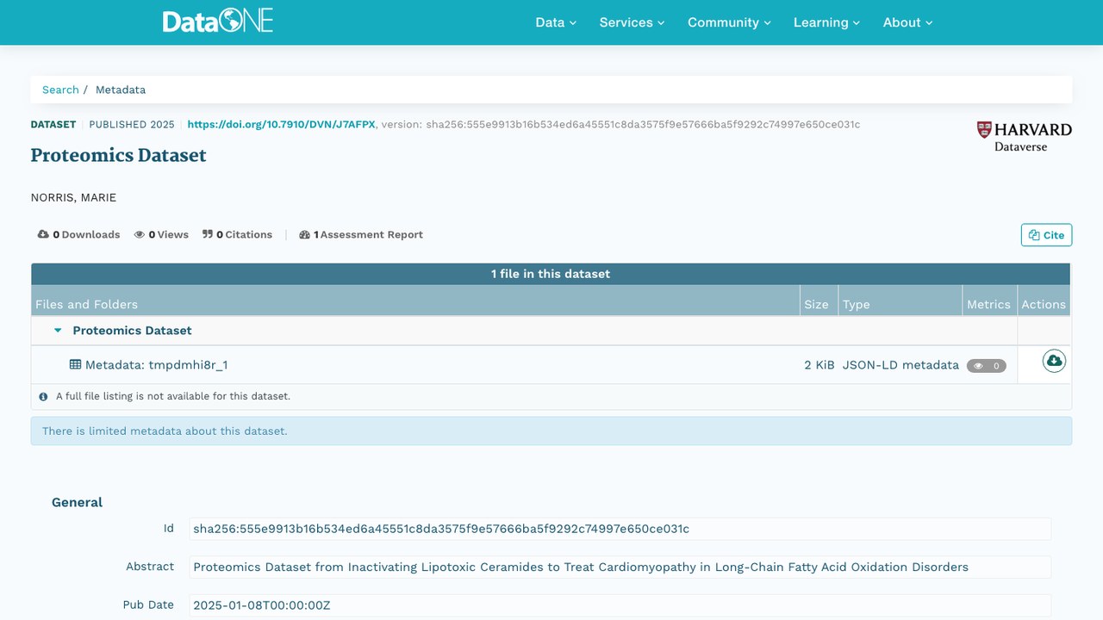The width and height of the screenshot is (1103, 620).
Task: Click the views metric badge for the metadata file
Action: pos(987,366)
